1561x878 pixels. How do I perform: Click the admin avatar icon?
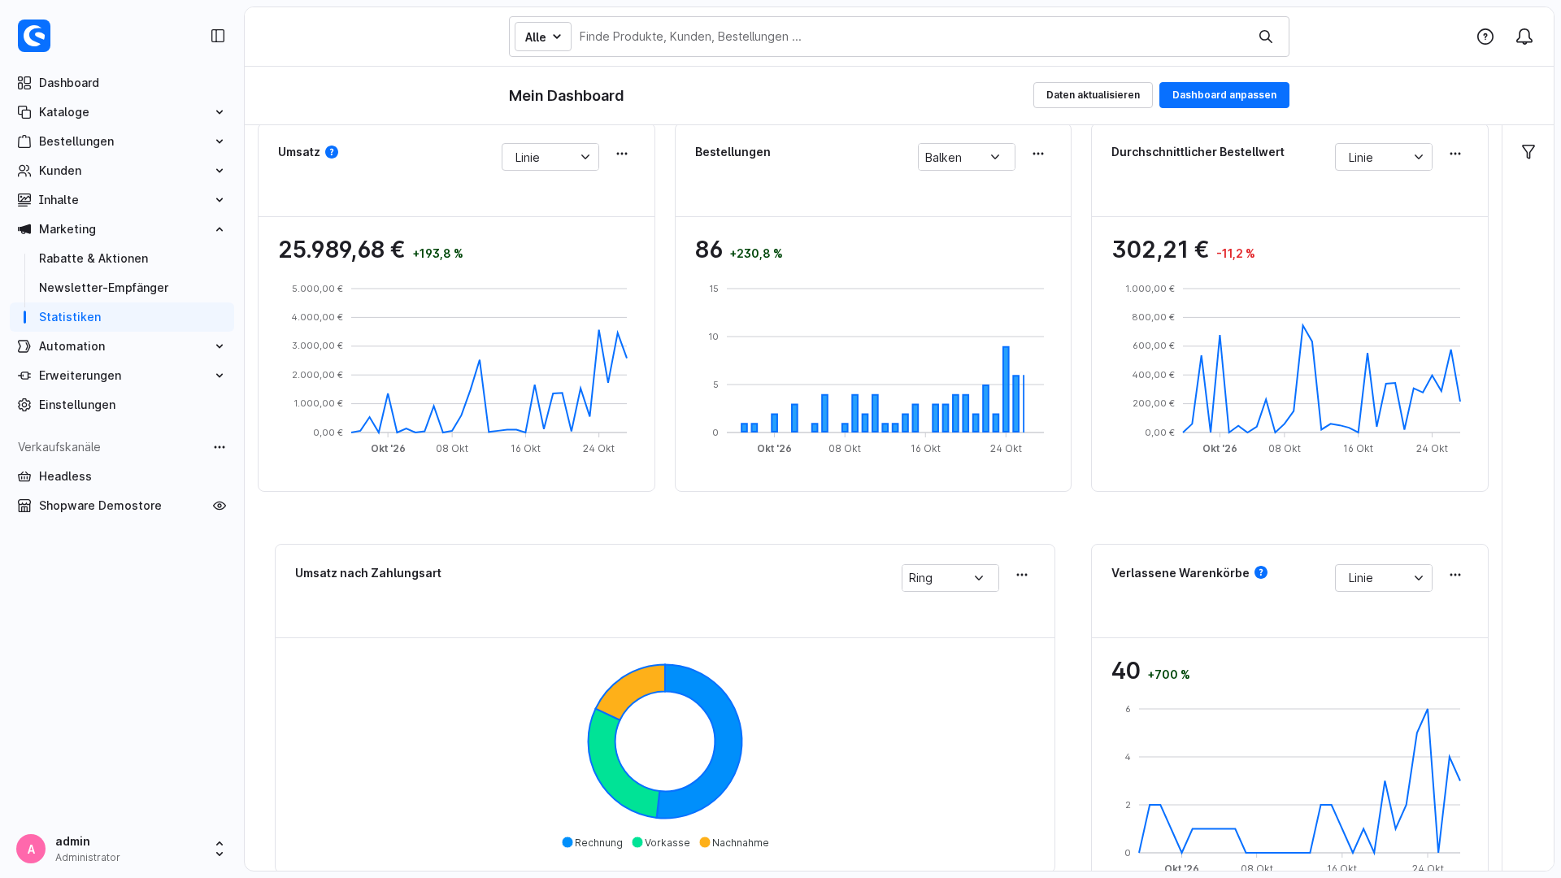31,849
